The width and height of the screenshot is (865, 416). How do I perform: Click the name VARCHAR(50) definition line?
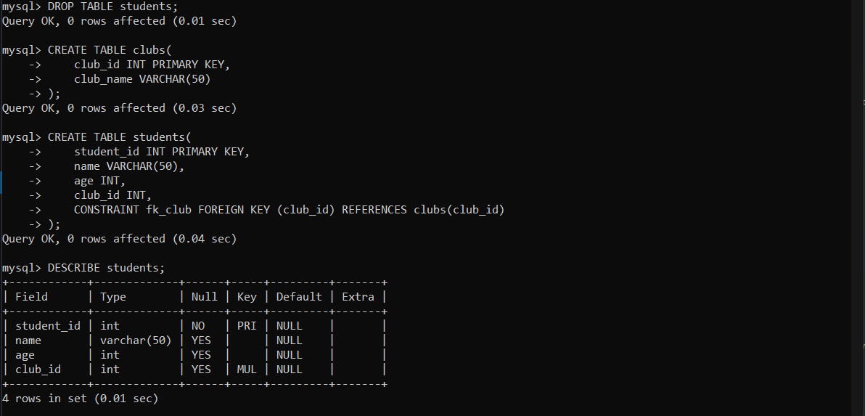click(129, 166)
